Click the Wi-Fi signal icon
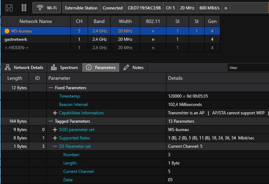Screen dimensions: 269x184 40,8
